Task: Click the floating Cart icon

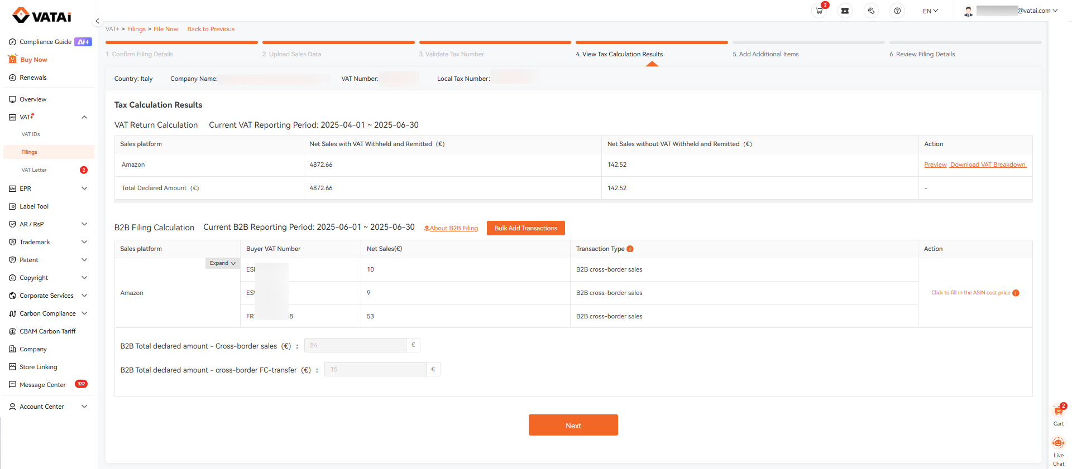Action: (x=1058, y=412)
